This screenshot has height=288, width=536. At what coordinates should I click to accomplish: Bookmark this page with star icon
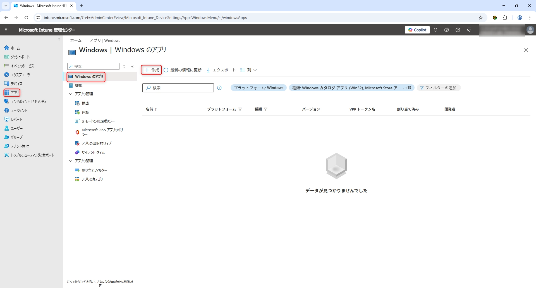[481, 18]
